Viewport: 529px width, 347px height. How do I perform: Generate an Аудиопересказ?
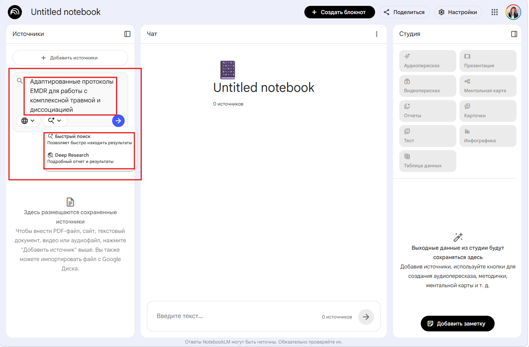[428, 61]
